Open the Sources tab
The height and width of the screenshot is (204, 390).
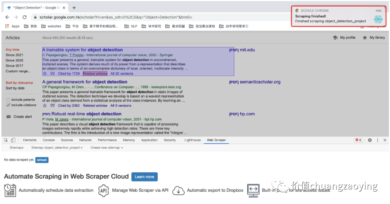(x=67, y=140)
